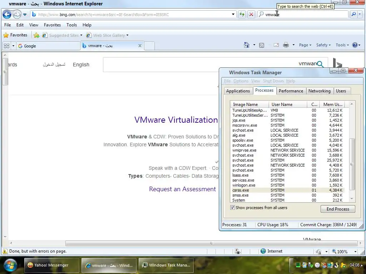Click the search magnifier button in IE search box
The height and width of the screenshot is (274, 366).
[353, 14]
